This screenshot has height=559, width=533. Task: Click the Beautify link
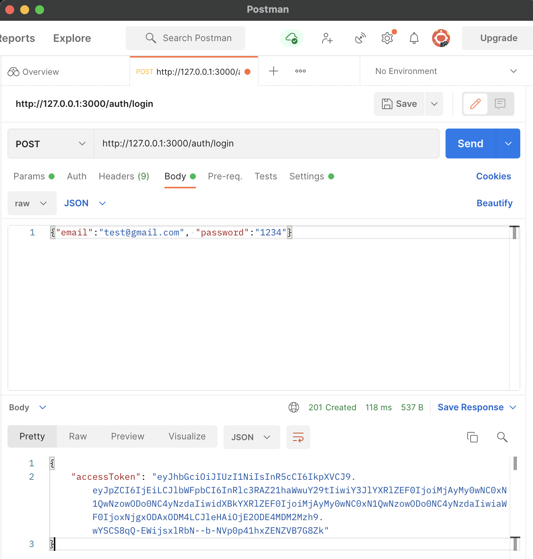pos(495,203)
